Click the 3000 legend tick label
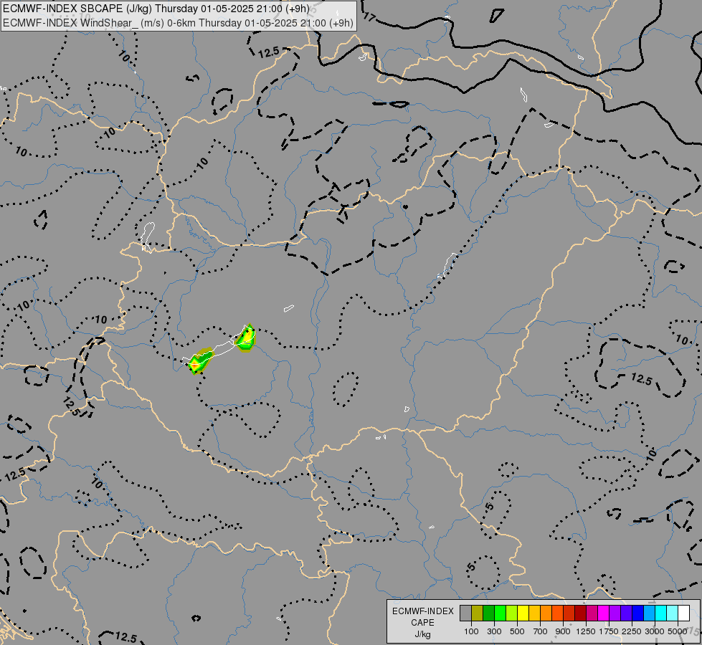 point(655,631)
